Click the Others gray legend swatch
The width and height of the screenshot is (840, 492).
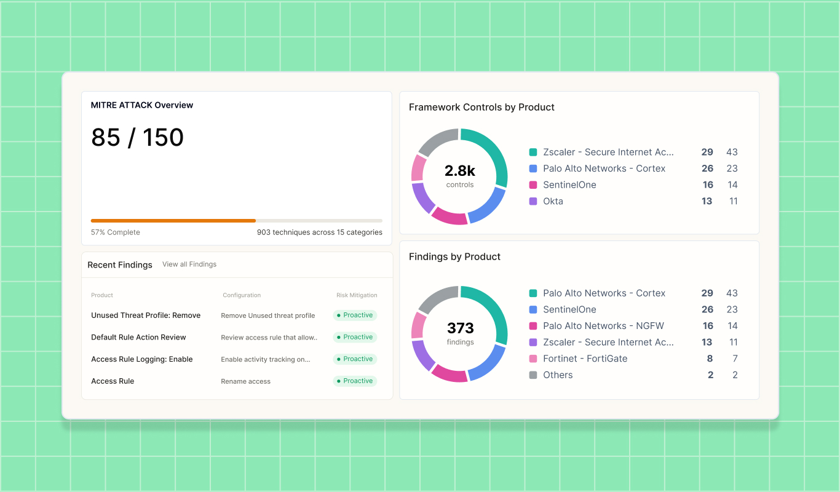coord(533,375)
